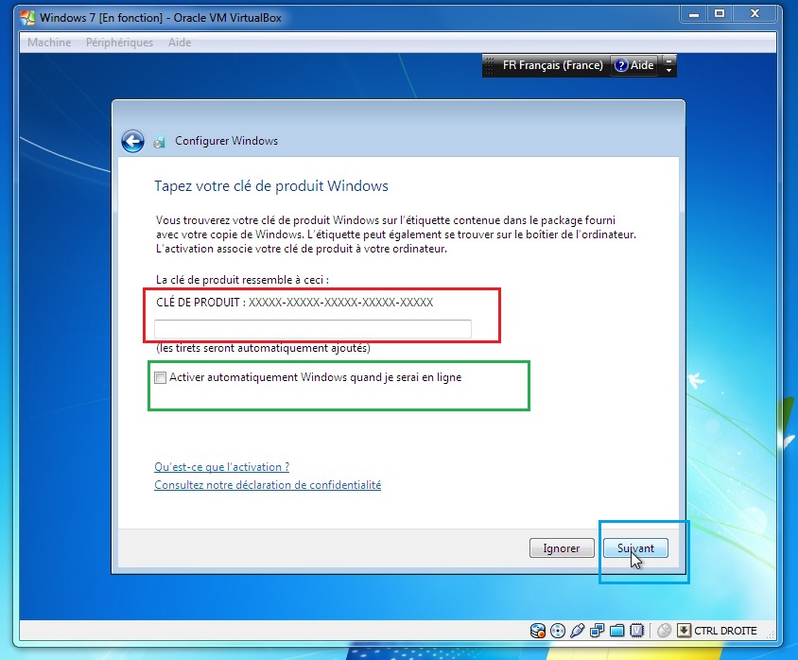The height and width of the screenshot is (660, 798).
Task: Click the hard disk activity status icon
Action: pos(538,631)
